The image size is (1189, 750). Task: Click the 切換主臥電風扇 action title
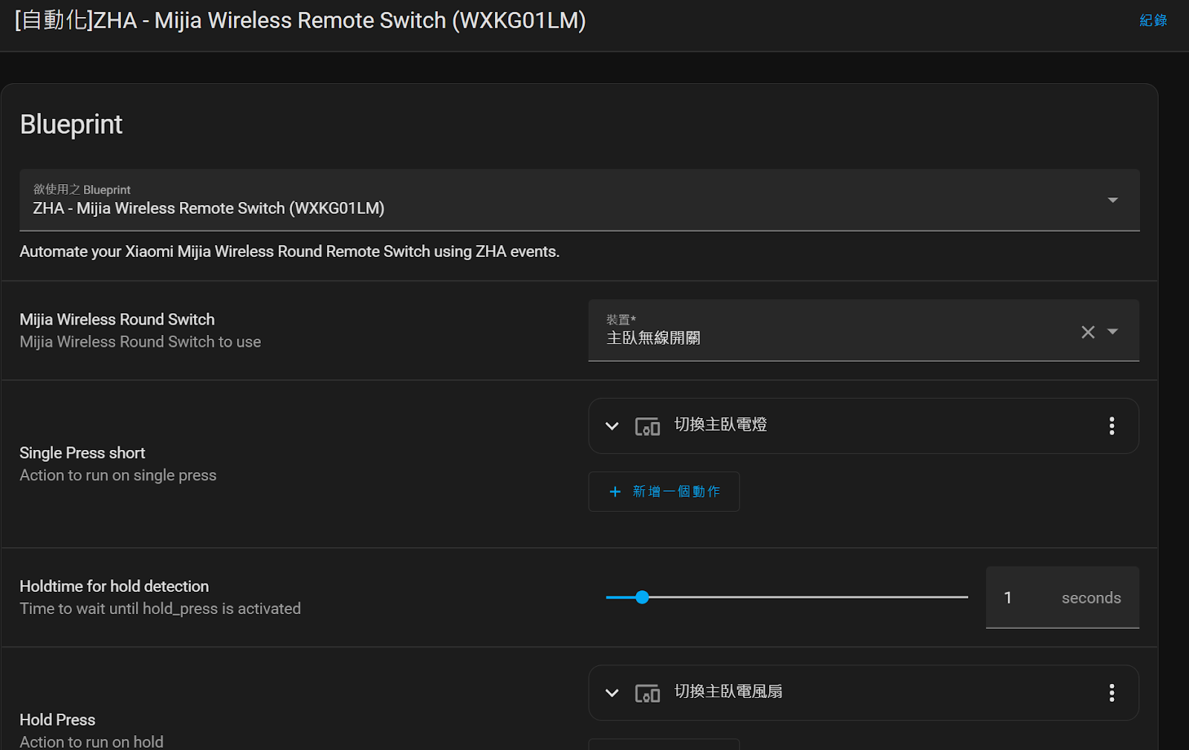point(728,691)
